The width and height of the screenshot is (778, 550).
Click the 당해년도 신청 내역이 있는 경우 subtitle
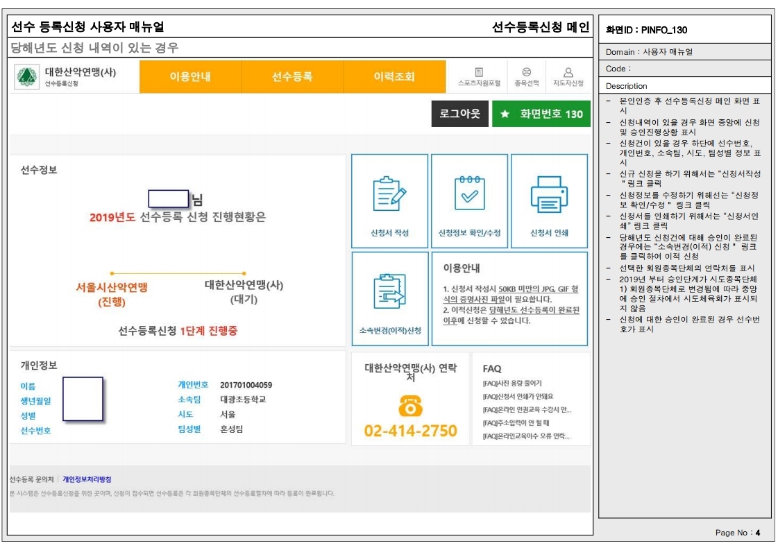(94, 48)
